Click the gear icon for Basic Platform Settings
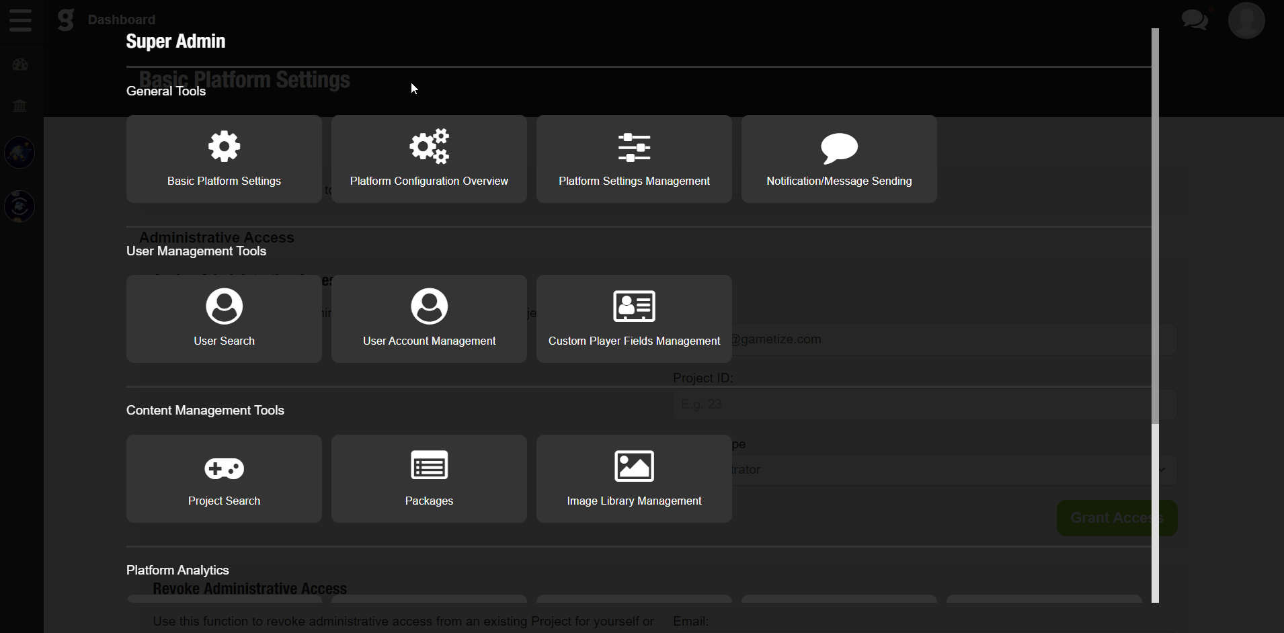This screenshot has width=1284, height=633. (224, 146)
